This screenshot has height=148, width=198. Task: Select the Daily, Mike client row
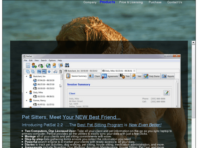(x=38, y=92)
